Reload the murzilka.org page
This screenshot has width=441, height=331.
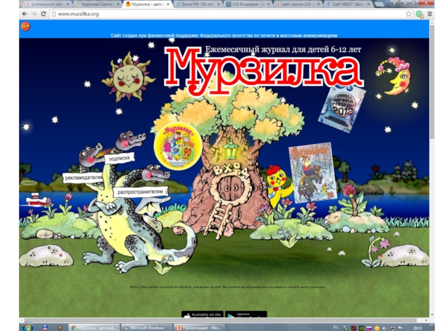(44, 14)
